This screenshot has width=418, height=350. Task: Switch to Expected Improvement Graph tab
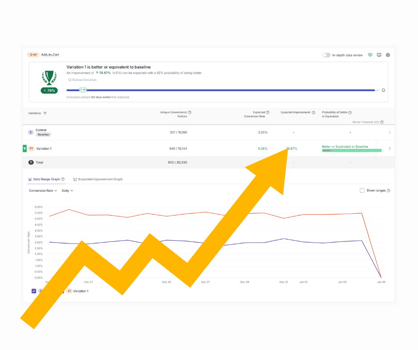pos(98,179)
